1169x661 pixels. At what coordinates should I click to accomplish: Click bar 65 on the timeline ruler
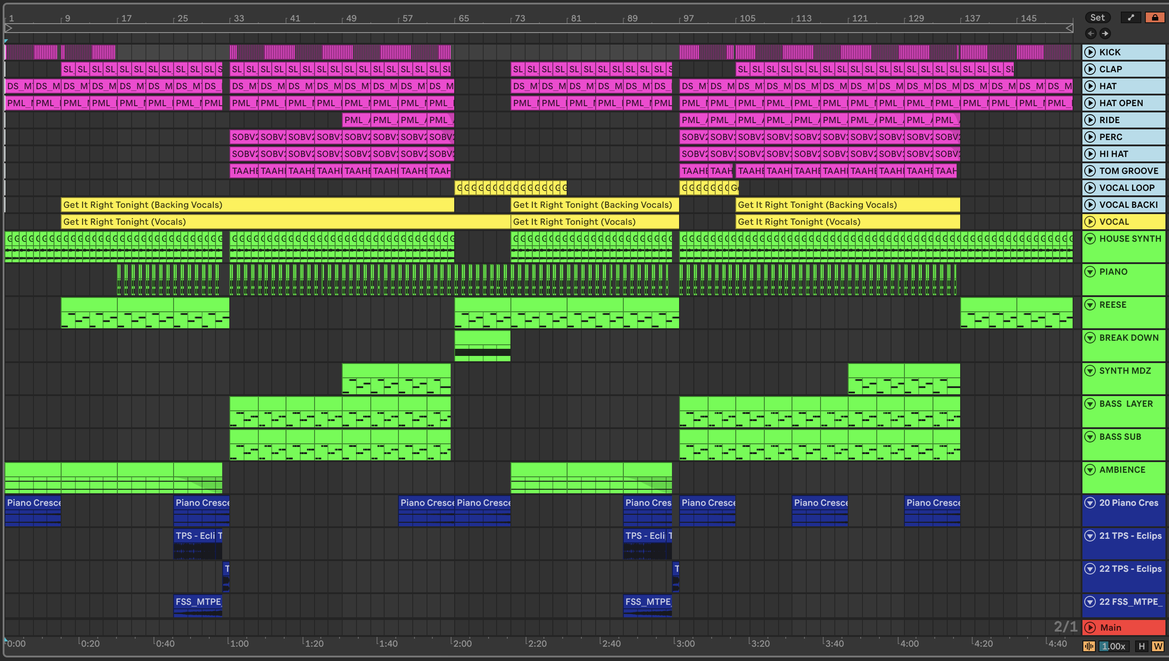tap(463, 18)
